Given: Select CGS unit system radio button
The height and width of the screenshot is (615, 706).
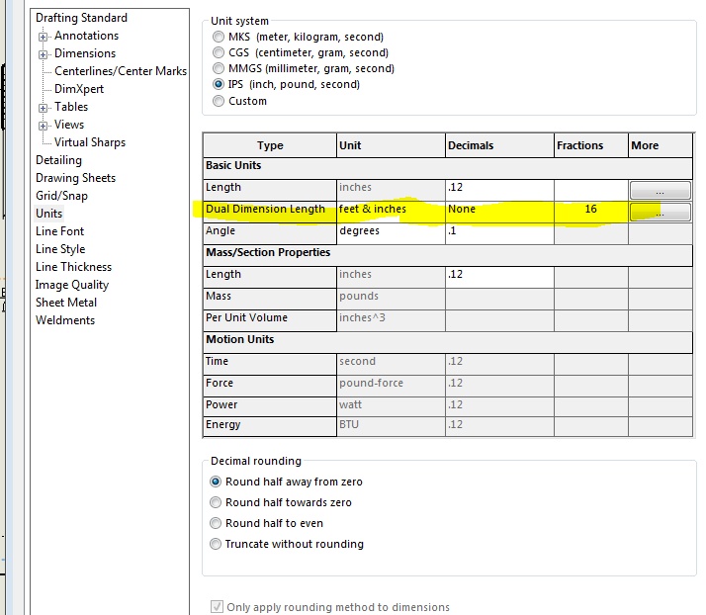Looking at the screenshot, I should [x=219, y=52].
